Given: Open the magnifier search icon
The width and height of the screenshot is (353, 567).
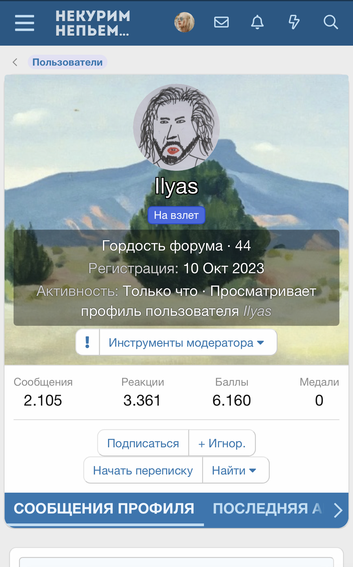Looking at the screenshot, I should pyautogui.click(x=331, y=22).
